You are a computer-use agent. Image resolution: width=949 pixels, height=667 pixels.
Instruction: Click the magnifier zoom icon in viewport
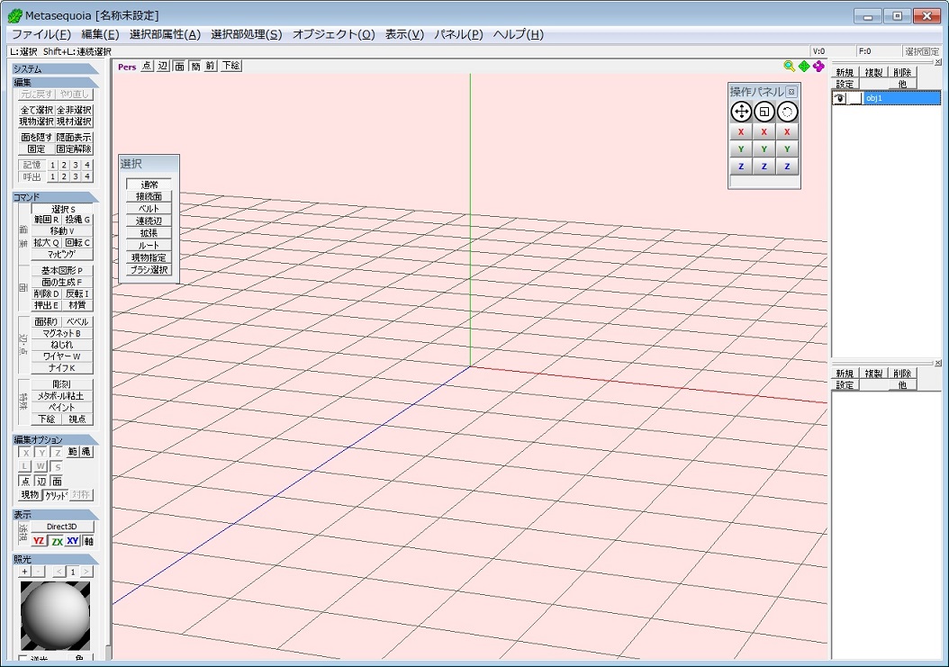point(790,66)
